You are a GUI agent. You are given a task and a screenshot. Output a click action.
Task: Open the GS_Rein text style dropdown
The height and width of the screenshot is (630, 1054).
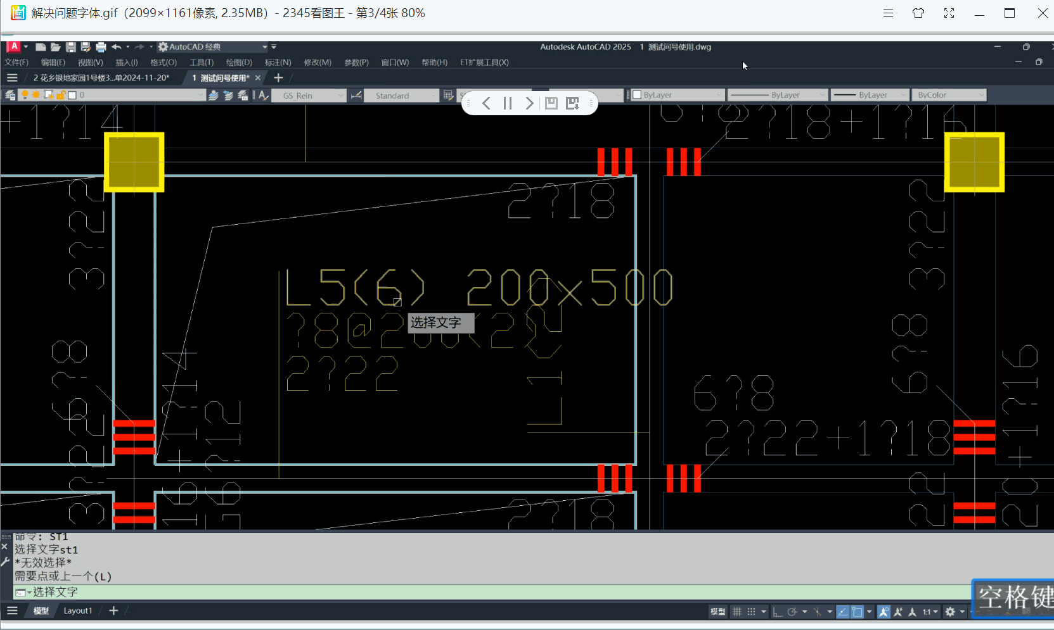click(341, 95)
